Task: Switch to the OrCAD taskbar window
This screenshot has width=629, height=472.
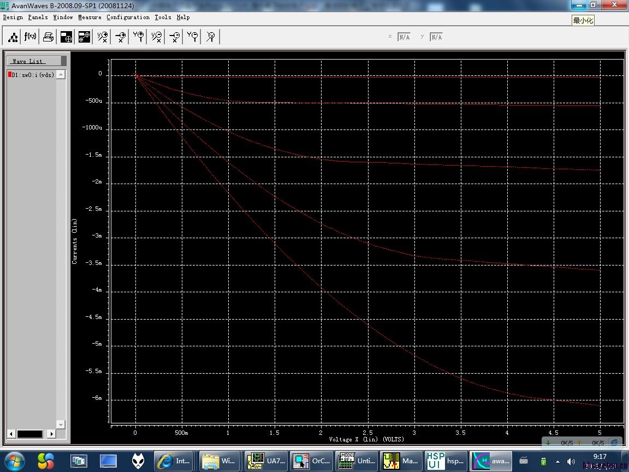Action: pyautogui.click(x=311, y=461)
